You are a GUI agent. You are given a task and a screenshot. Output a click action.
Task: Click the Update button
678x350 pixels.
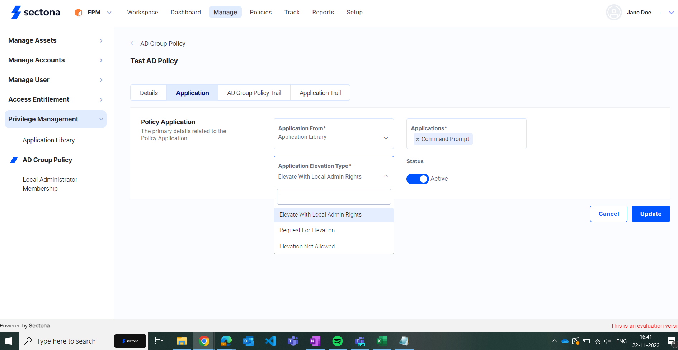650,214
